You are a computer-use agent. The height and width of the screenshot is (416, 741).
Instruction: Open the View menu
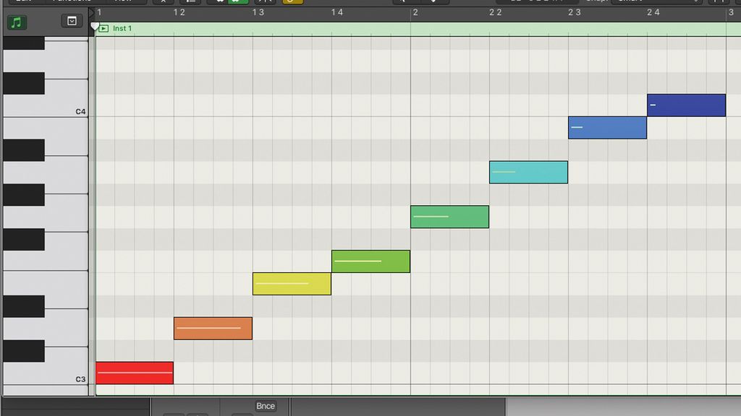[x=123, y=1]
